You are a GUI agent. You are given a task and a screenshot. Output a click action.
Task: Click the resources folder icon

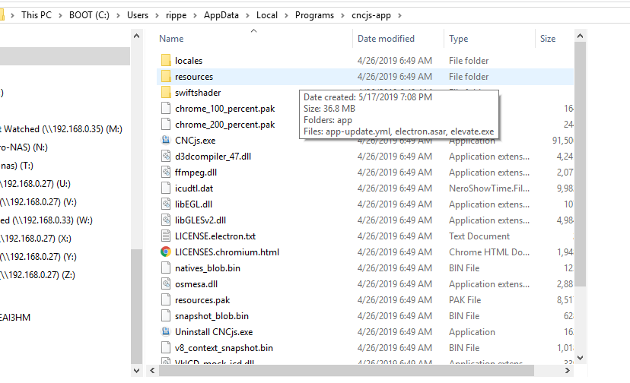point(166,76)
